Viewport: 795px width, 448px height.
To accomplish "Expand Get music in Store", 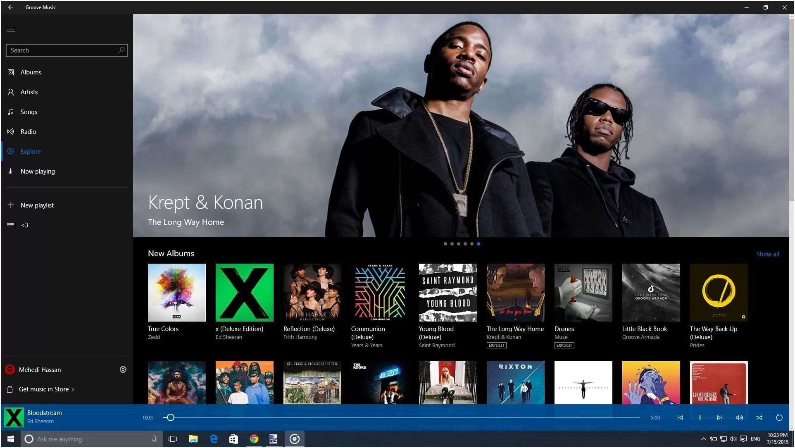I will pyautogui.click(x=43, y=389).
